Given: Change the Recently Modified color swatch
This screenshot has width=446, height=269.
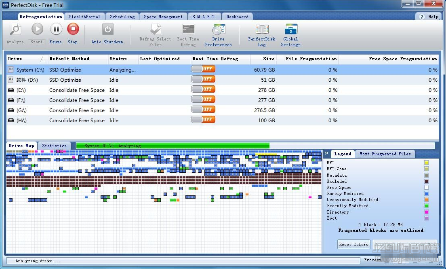Looking at the screenshot, I should click(426, 206).
